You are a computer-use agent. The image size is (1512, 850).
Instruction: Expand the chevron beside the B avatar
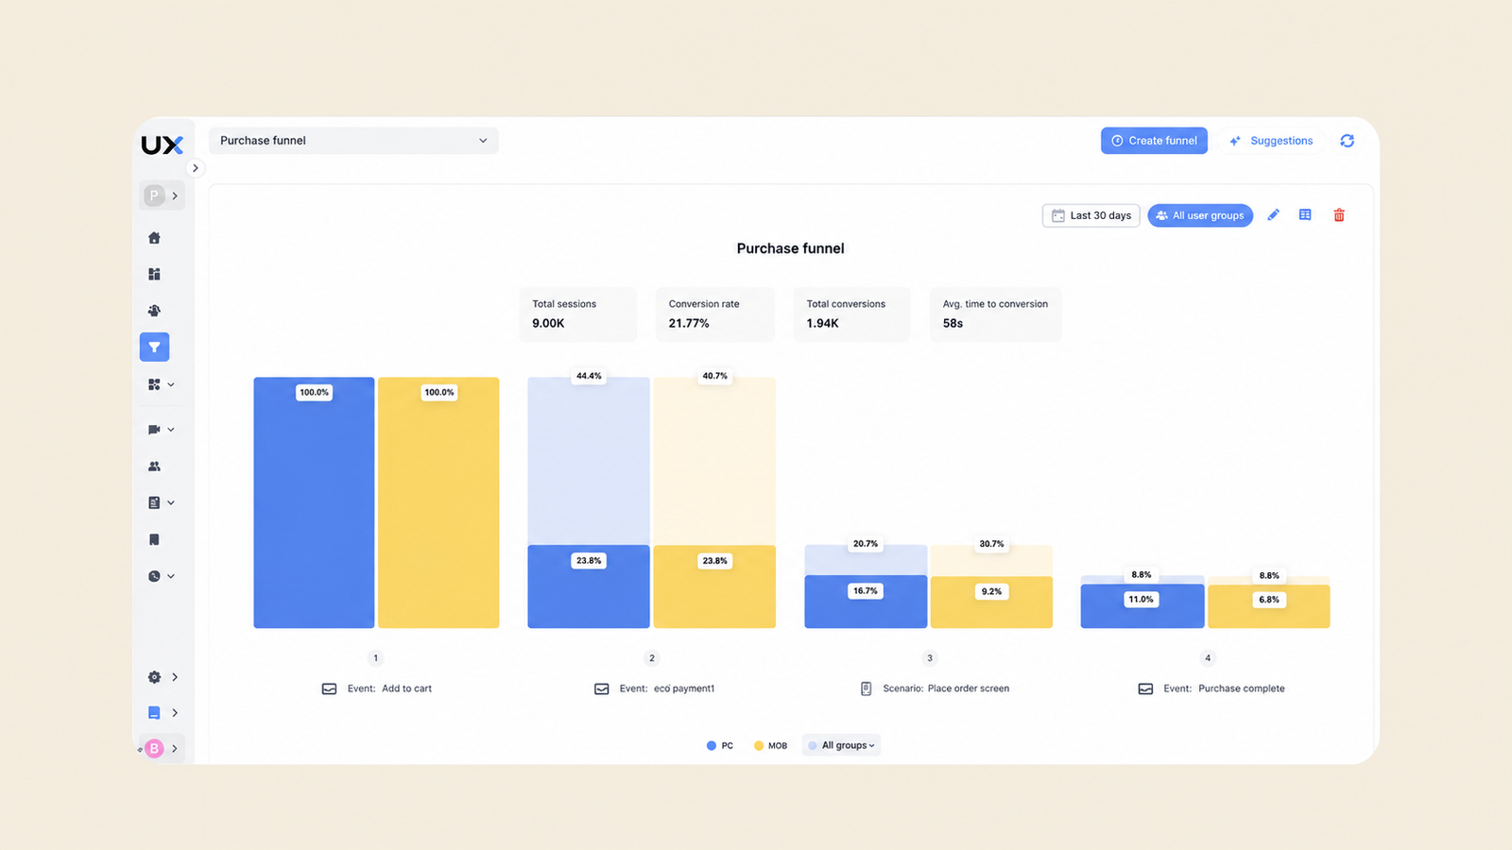click(175, 749)
